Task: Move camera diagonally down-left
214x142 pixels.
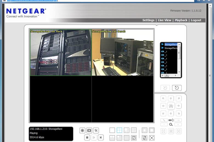Action: click(x=163, y=113)
